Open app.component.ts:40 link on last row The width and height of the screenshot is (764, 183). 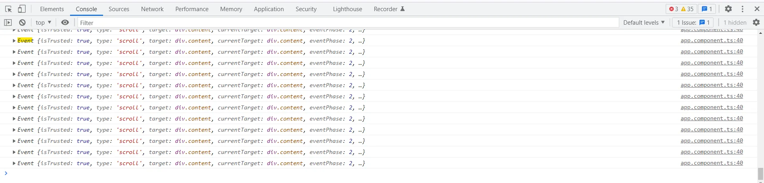711,163
